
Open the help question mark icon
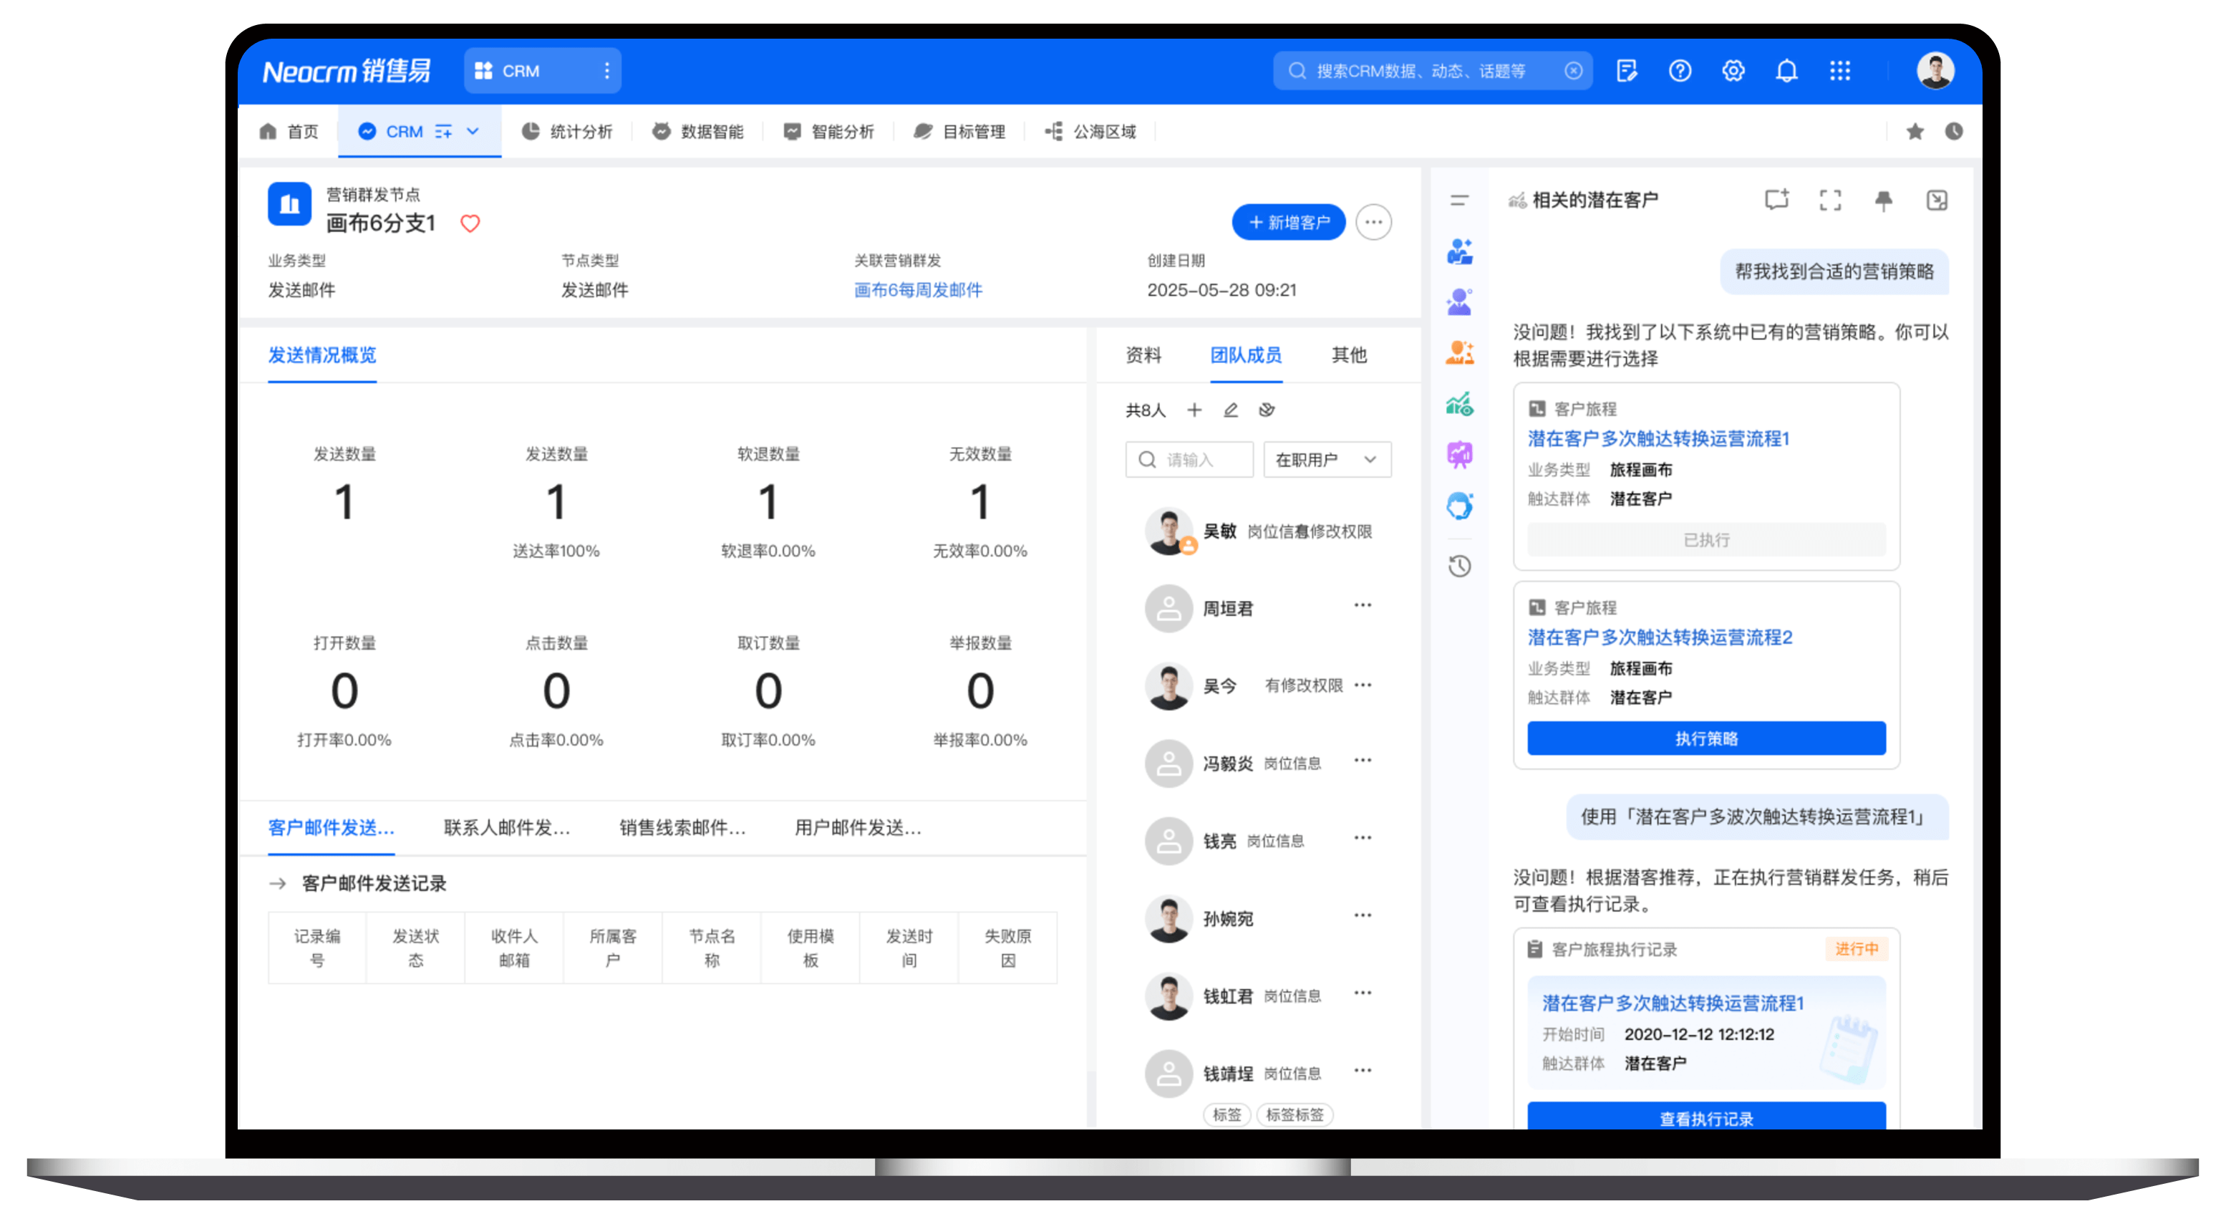[x=1680, y=71]
